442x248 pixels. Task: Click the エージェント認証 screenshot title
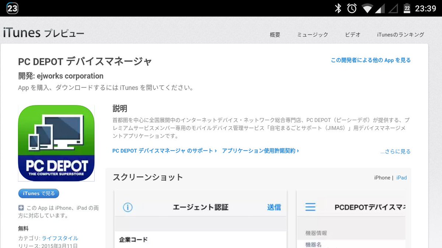pos(201,207)
